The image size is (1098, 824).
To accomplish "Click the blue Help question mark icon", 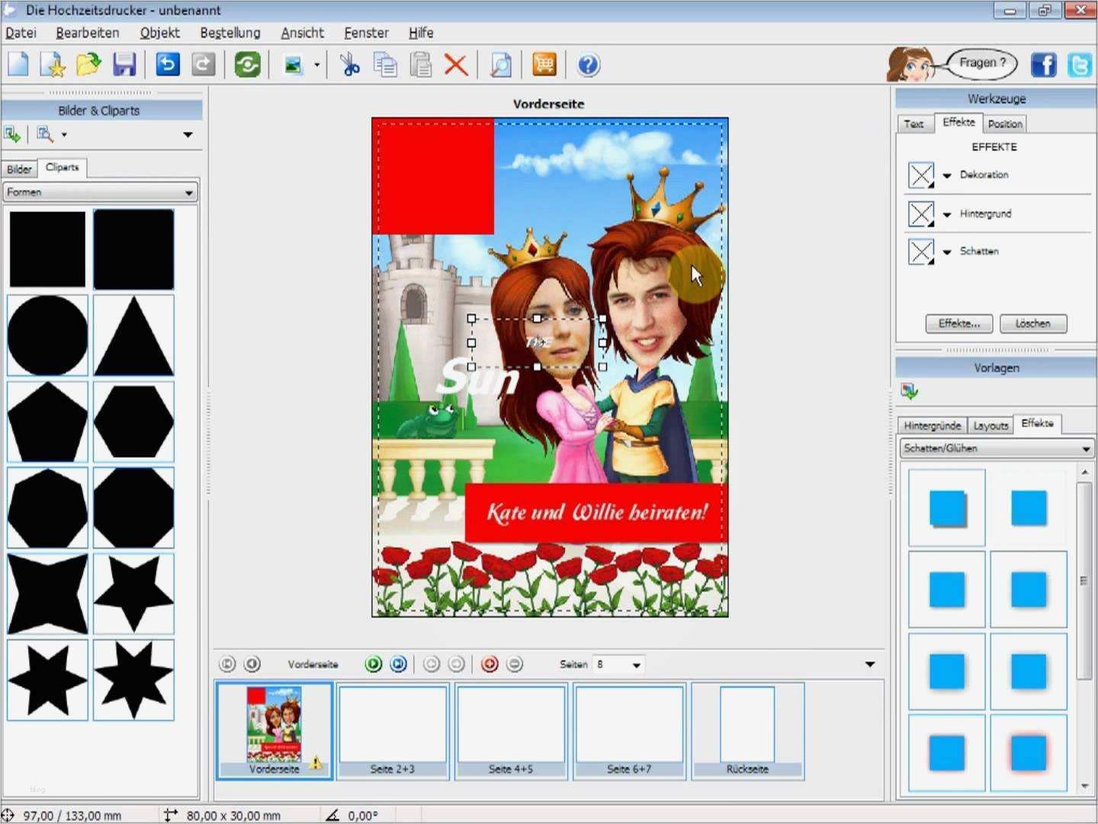I will [588, 65].
